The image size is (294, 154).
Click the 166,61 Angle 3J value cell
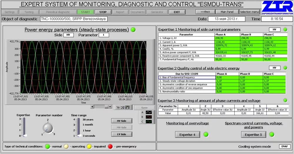tap(260, 113)
